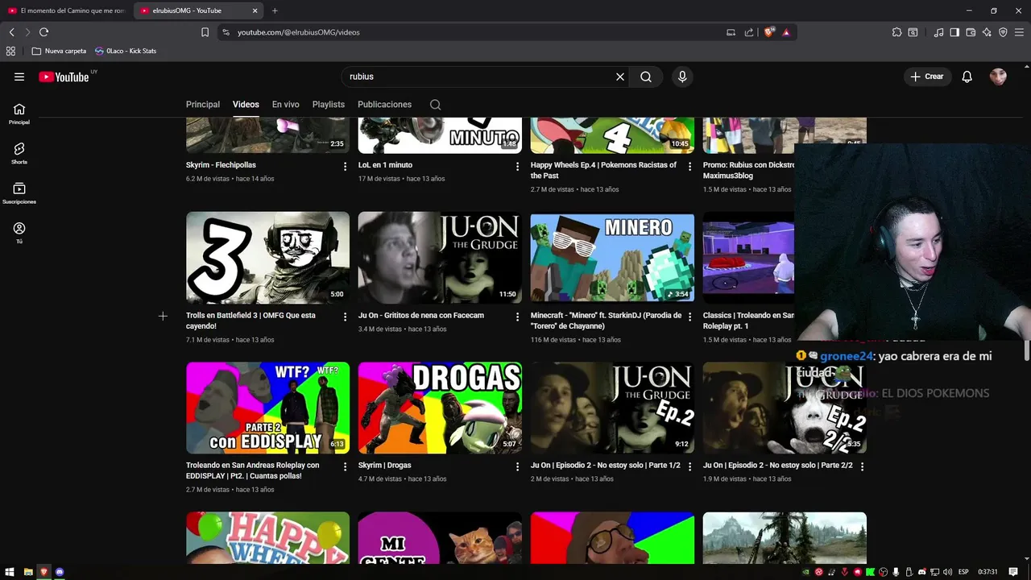The width and height of the screenshot is (1031, 580).
Task: Open the DROGAS Skyrim video thumbnail
Action: coord(440,408)
